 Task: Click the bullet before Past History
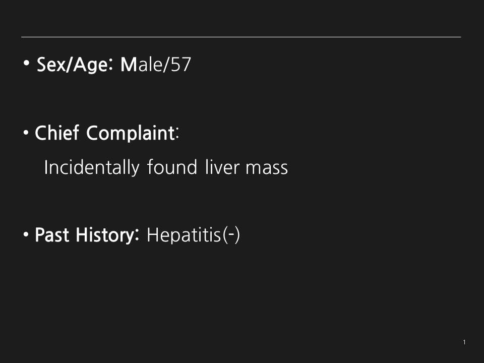pos(26,235)
